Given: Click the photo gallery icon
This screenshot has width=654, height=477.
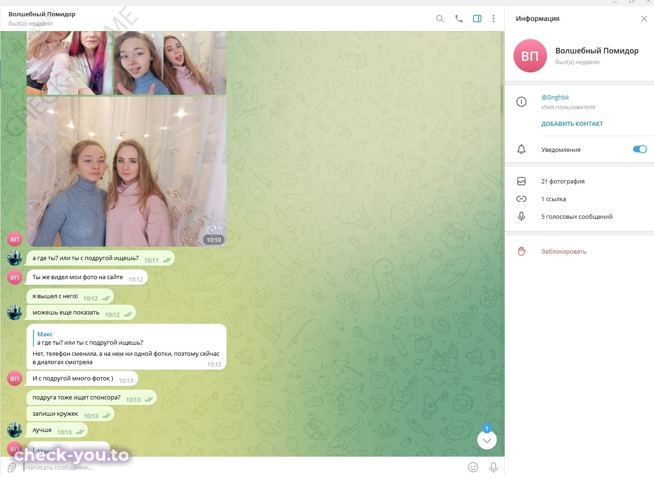Looking at the screenshot, I should click(521, 181).
